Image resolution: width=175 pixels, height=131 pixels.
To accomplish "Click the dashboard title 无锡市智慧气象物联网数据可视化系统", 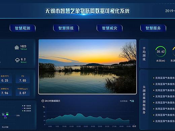I will tap(87, 11).
